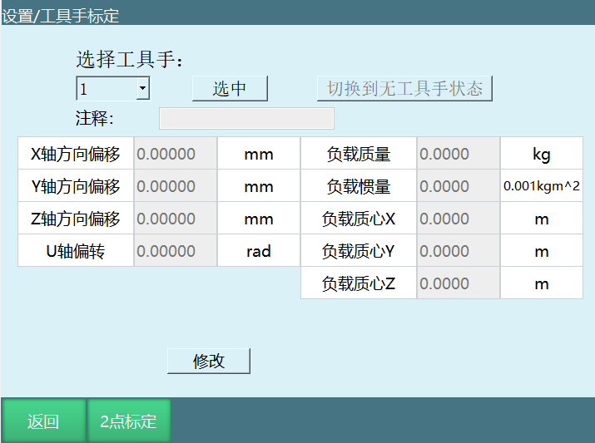Click the kg unit cell for load mass

[x=541, y=154]
